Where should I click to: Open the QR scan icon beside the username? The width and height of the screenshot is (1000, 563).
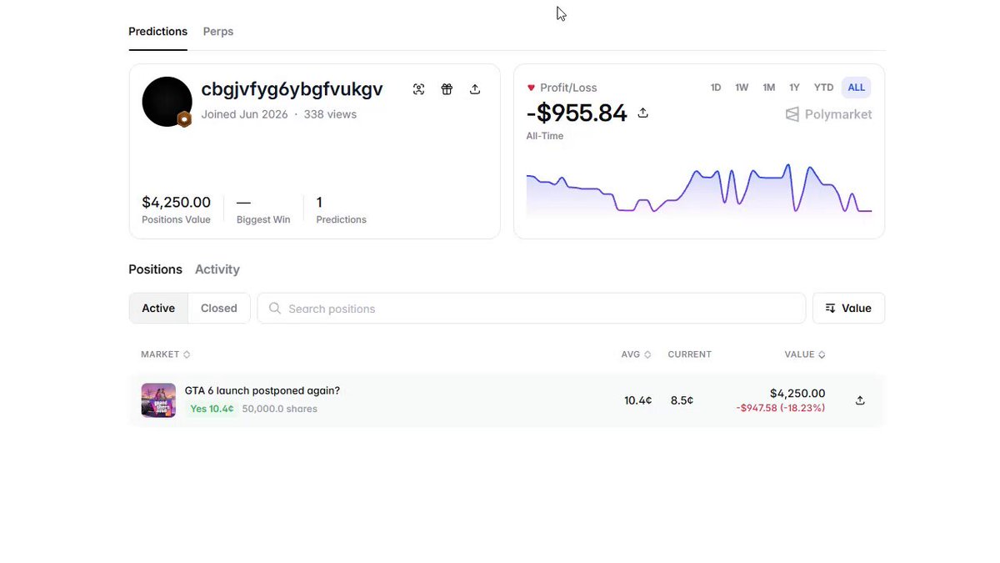pos(419,89)
